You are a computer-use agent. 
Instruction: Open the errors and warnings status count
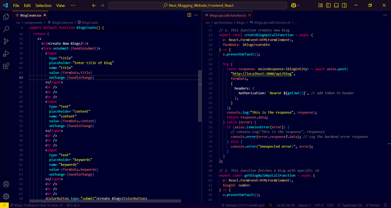tap(73, 205)
